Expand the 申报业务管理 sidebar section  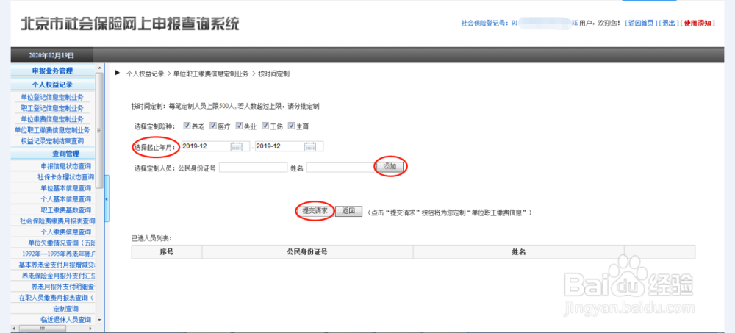pyautogui.click(x=52, y=71)
